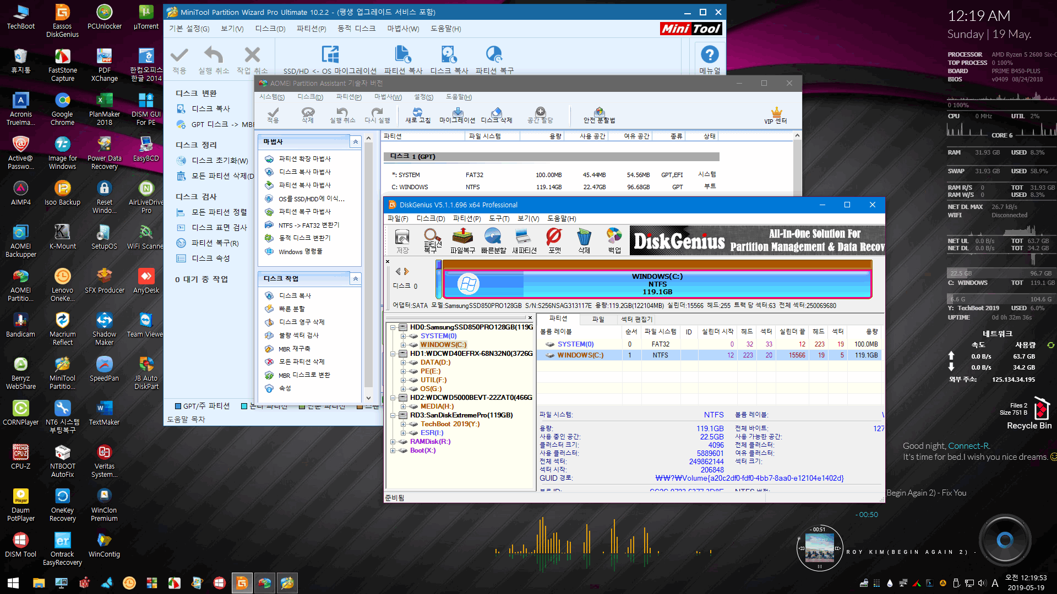Image resolution: width=1057 pixels, height=594 pixels.
Task: Click Quick Partition (빠른분할) icon in DiskGenius
Action: (493, 241)
